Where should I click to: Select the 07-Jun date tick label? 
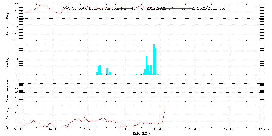coord(54,130)
